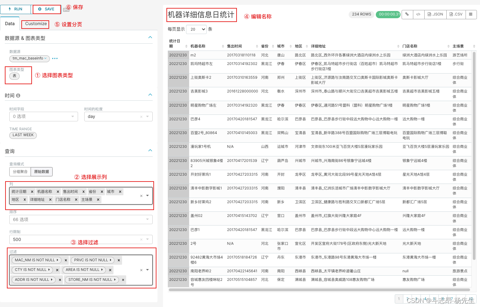Remove 地区 column tag

click(x=24, y=200)
